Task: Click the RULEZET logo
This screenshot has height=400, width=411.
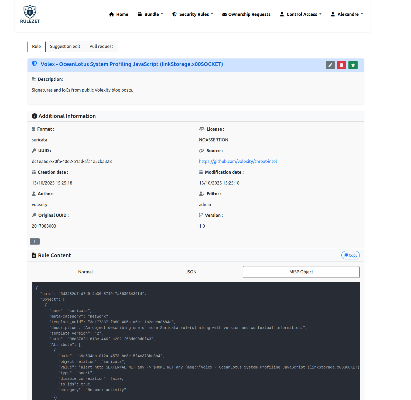Action: tap(30, 14)
